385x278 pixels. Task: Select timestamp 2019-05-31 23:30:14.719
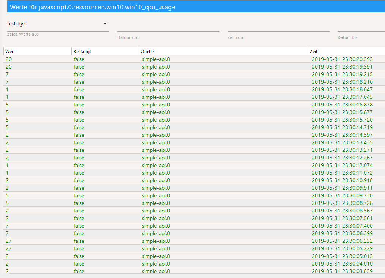pos(342,128)
